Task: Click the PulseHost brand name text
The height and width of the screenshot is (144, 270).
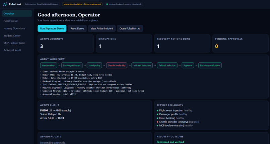Action: click(x=15, y=4)
